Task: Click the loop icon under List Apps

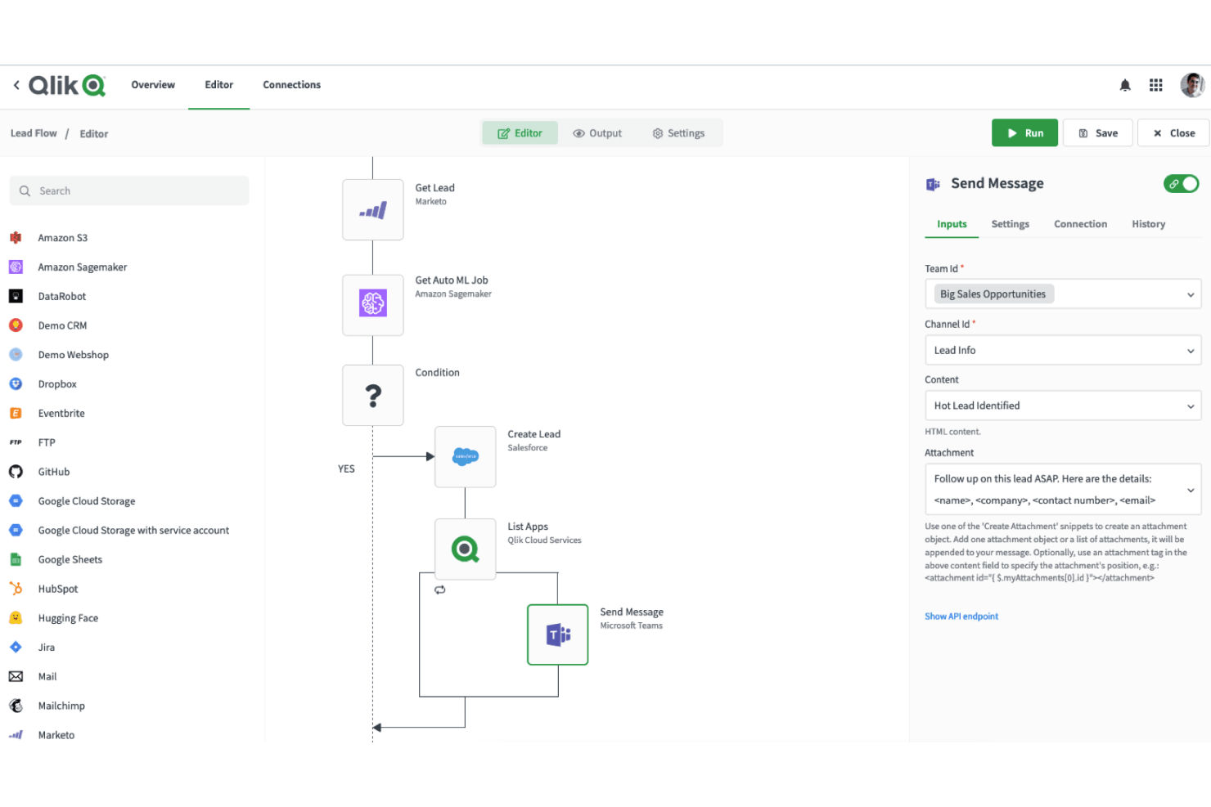Action: 440,590
